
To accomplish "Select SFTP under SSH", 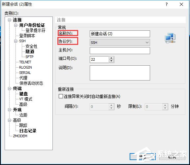I will [29, 57].
